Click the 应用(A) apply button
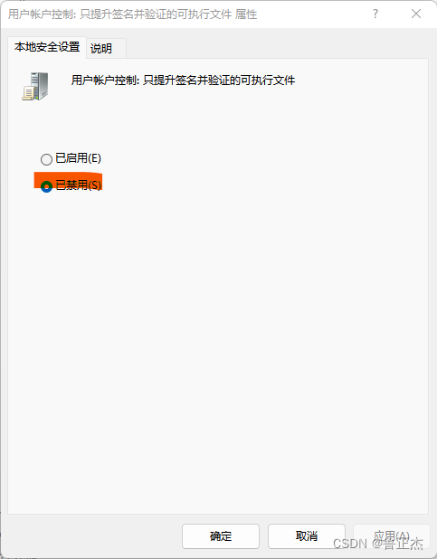 point(392,535)
